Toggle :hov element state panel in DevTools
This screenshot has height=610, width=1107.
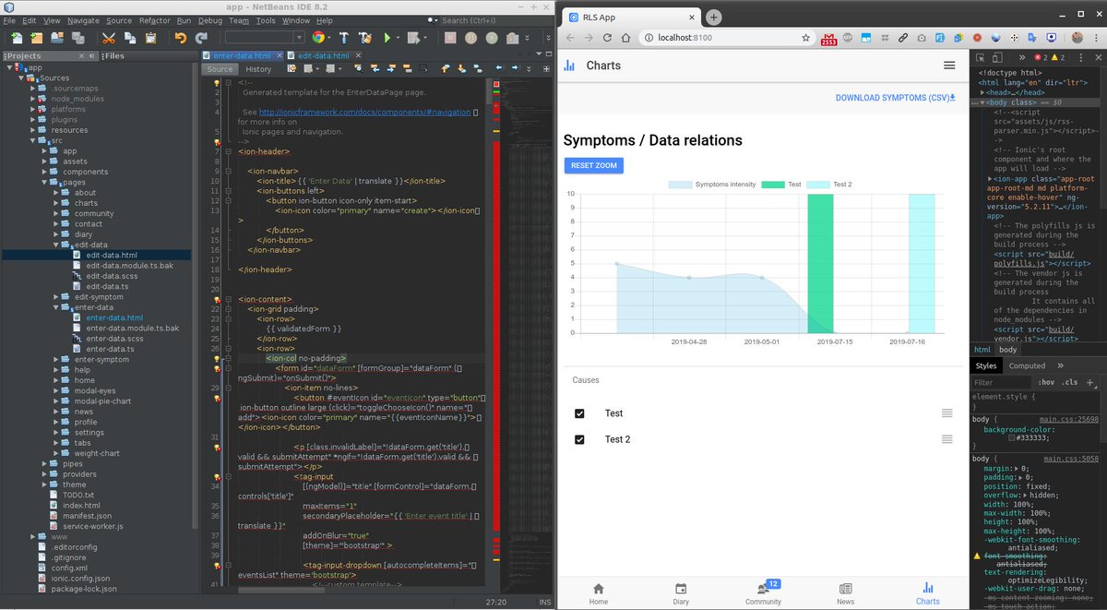click(1046, 382)
